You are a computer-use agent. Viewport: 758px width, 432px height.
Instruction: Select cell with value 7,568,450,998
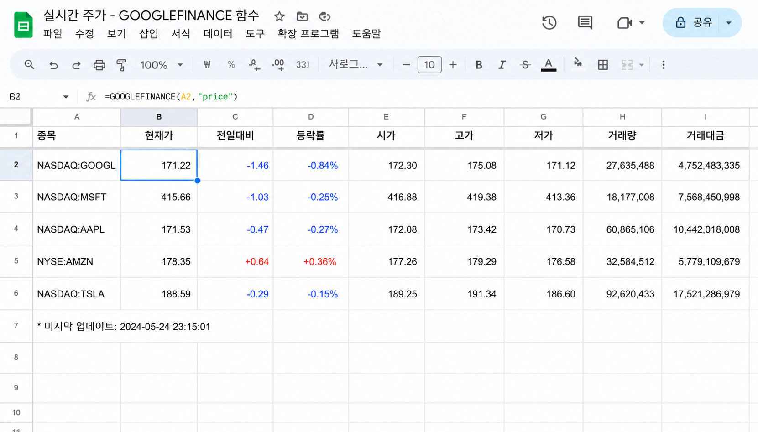point(706,197)
